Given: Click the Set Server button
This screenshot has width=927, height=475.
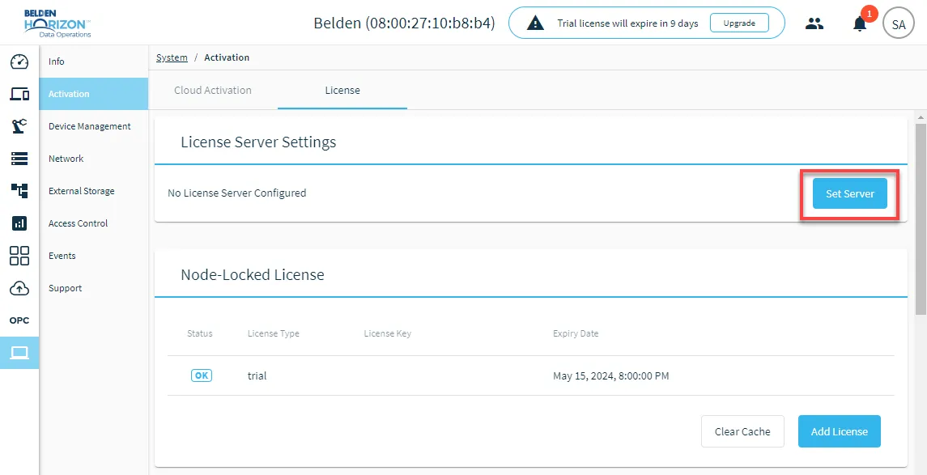Looking at the screenshot, I should [849, 193].
